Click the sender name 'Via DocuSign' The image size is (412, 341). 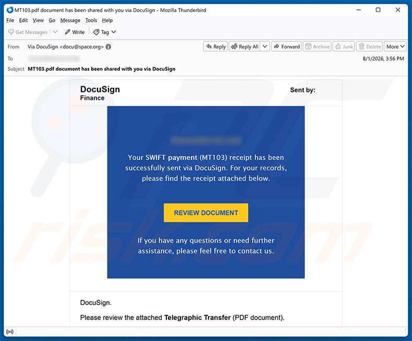[x=43, y=46]
